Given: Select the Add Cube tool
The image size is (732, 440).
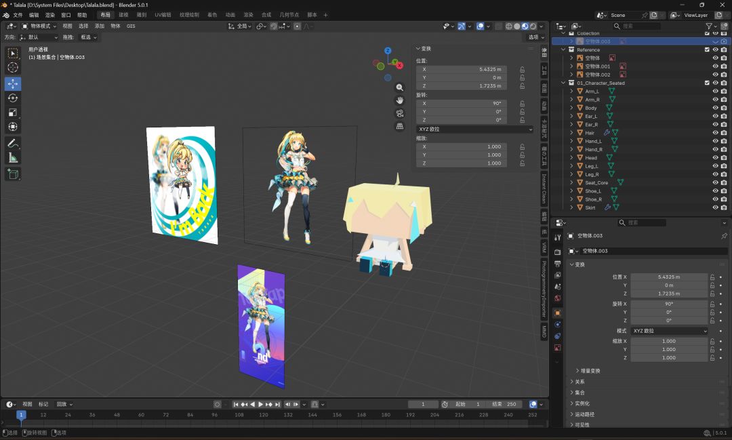Looking at the screenshot, I should [x=13, y=174].
